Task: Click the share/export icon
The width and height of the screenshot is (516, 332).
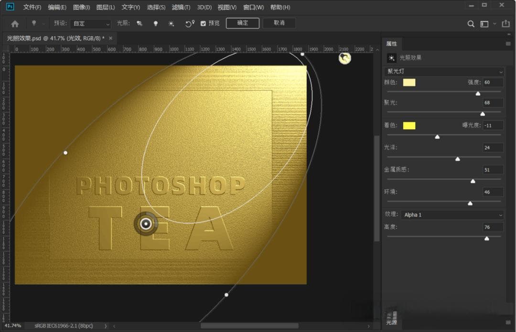Action: tap(505, 23)
